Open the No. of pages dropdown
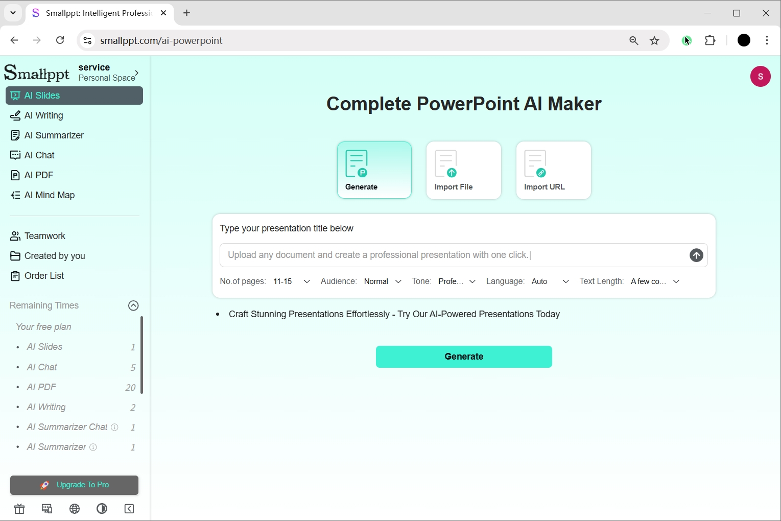This screenshot has height=521, width=781. (292, 281)
